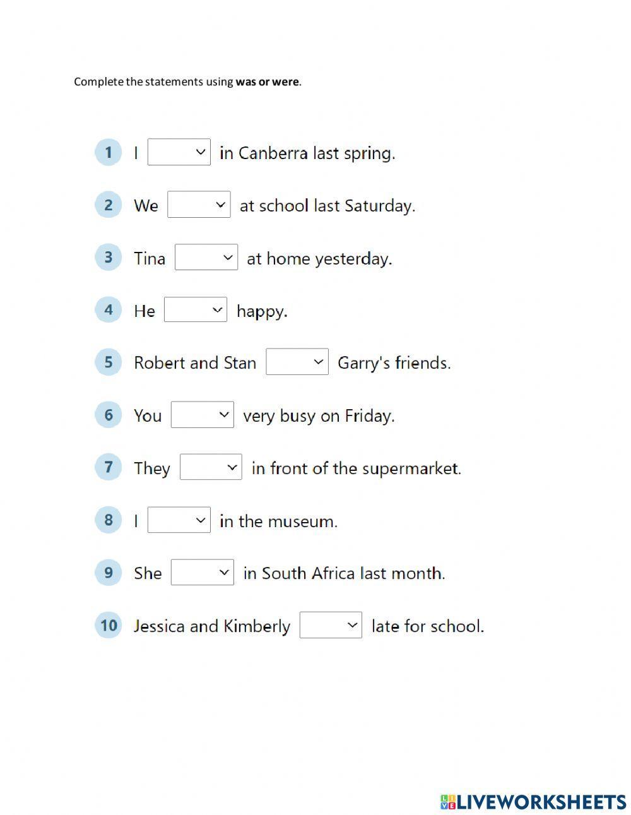The width and height of the screenshot is (631, 815).
Task: Open dropdown in "You ... very busy"
Action: point(202,415)
